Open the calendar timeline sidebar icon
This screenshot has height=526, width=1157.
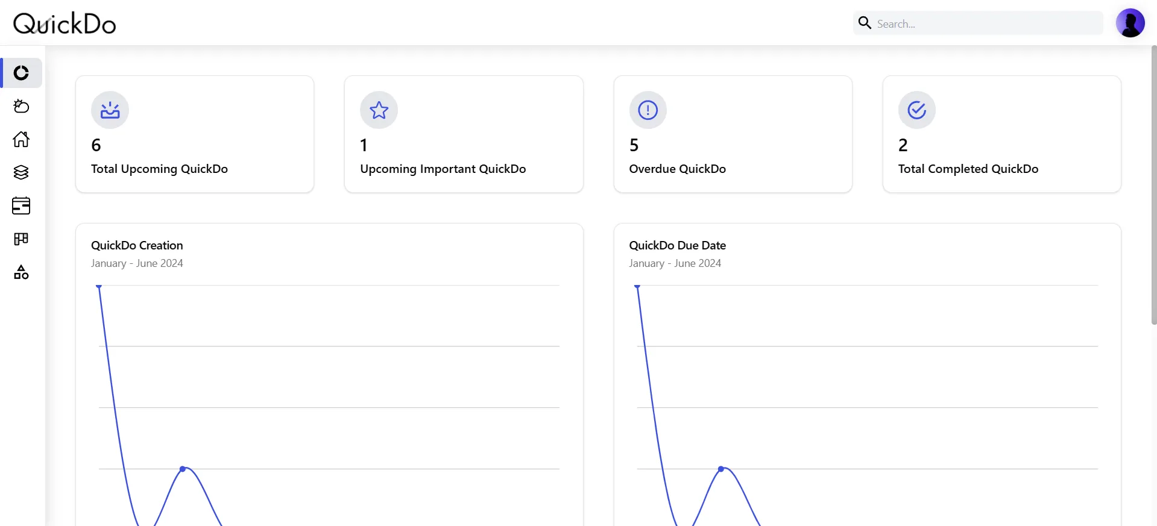click(x=21, y=205)
